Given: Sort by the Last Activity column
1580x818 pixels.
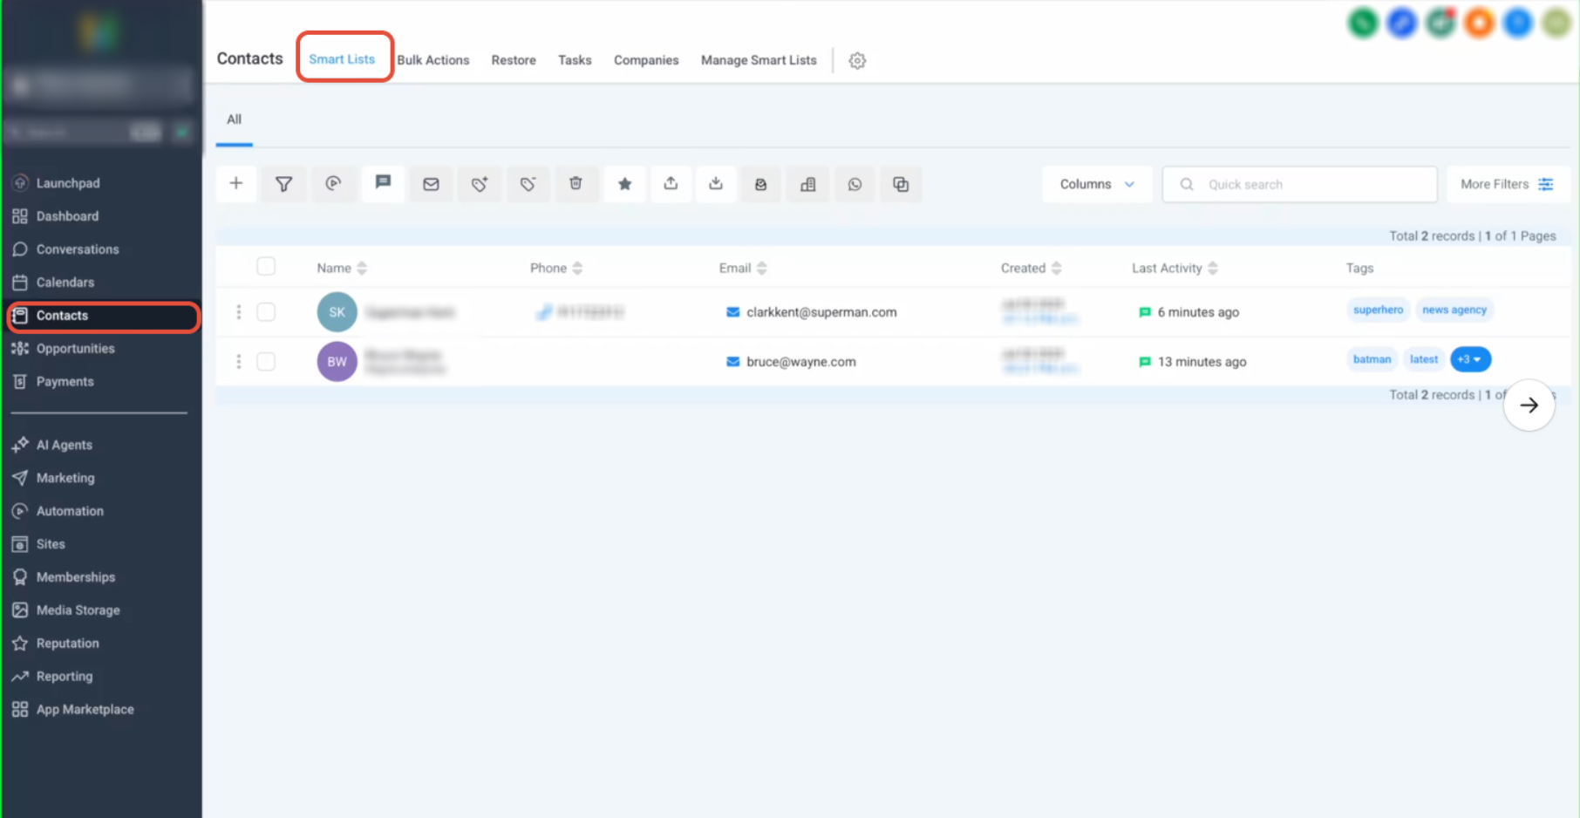Looking at the screenshot, I should tap(1175, 268).
